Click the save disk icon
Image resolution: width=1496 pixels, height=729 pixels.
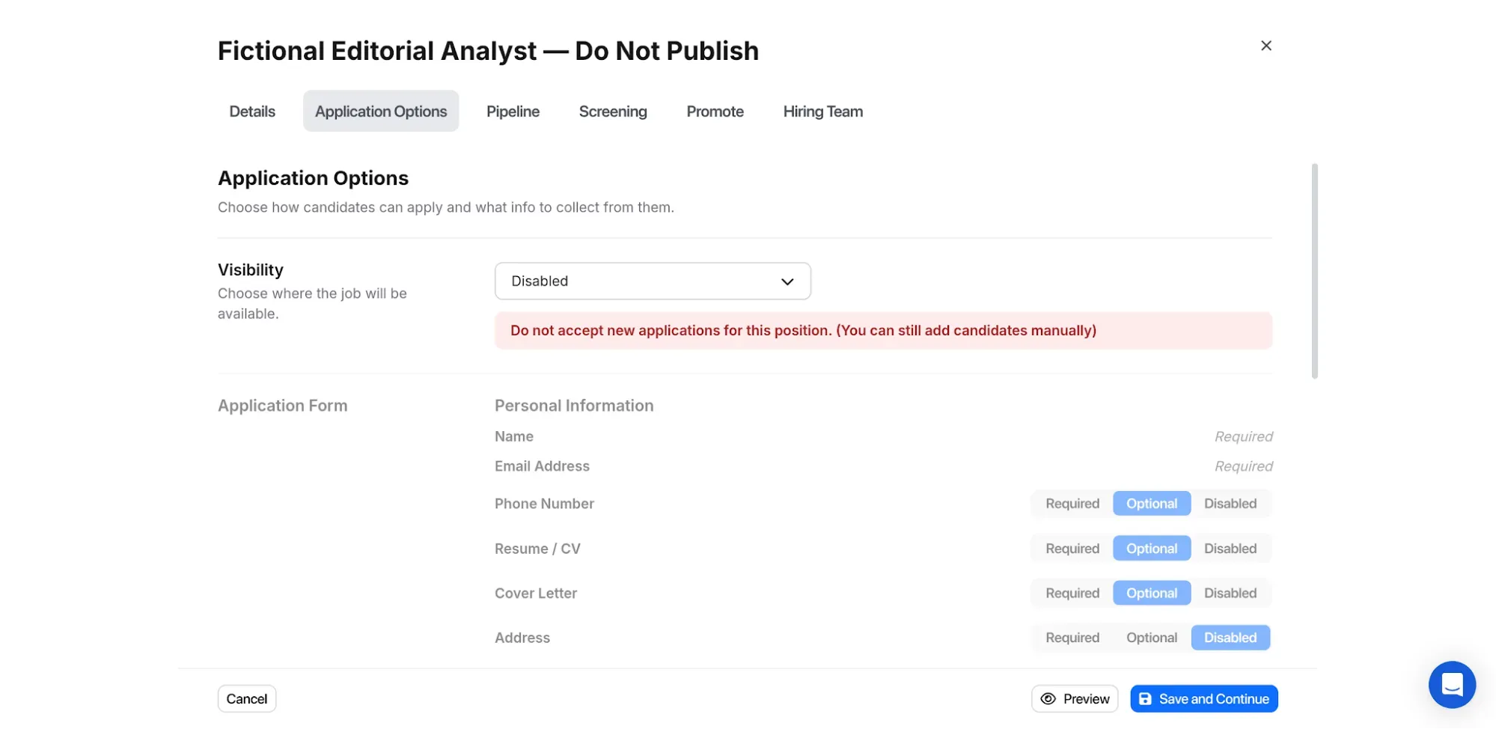(1144, 698)
